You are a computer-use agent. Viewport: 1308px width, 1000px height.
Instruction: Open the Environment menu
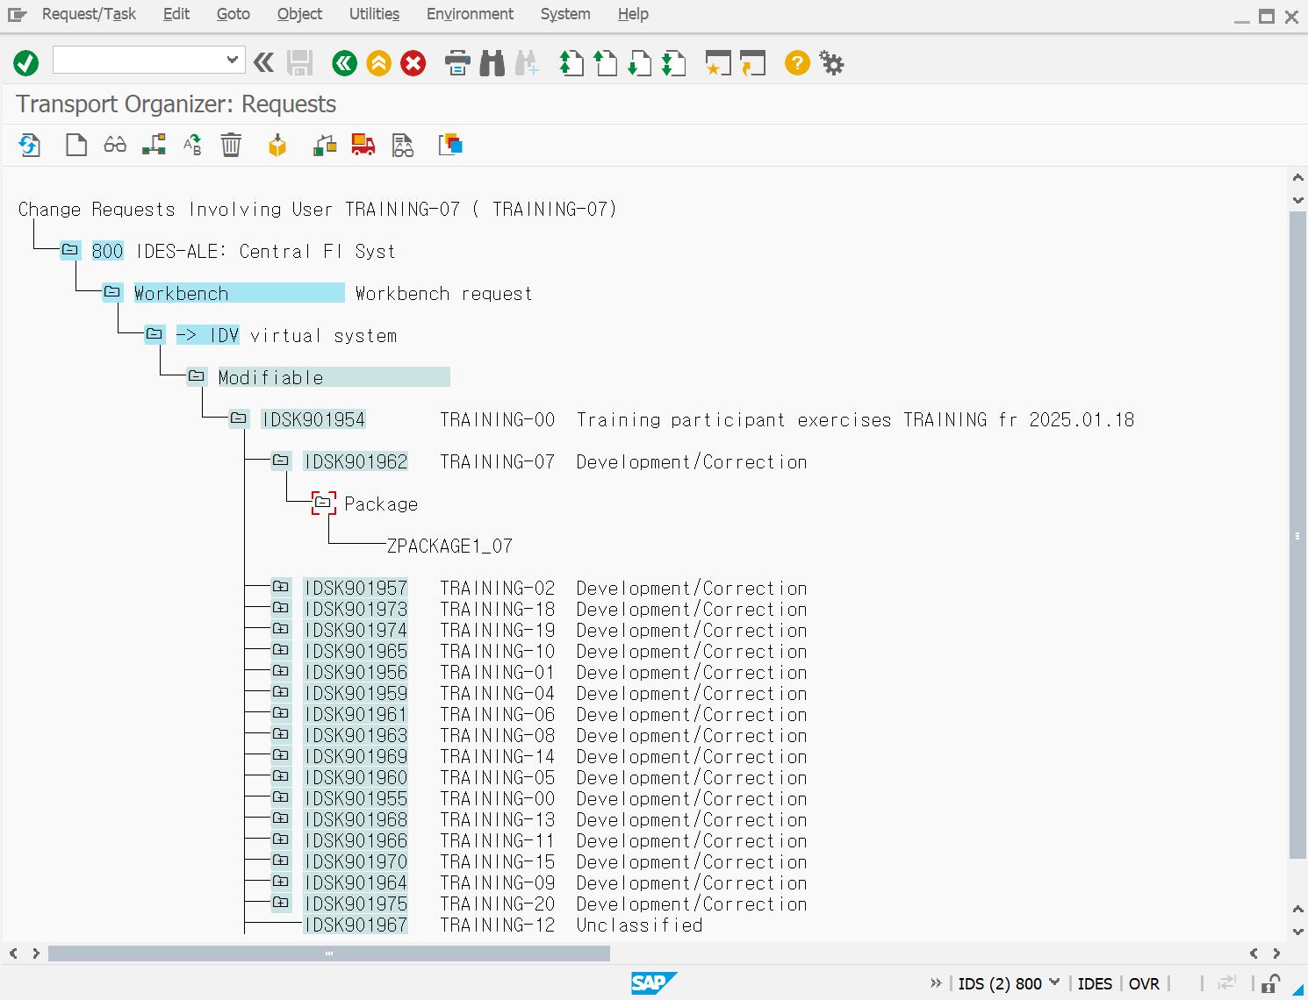[x=470, y=14]
